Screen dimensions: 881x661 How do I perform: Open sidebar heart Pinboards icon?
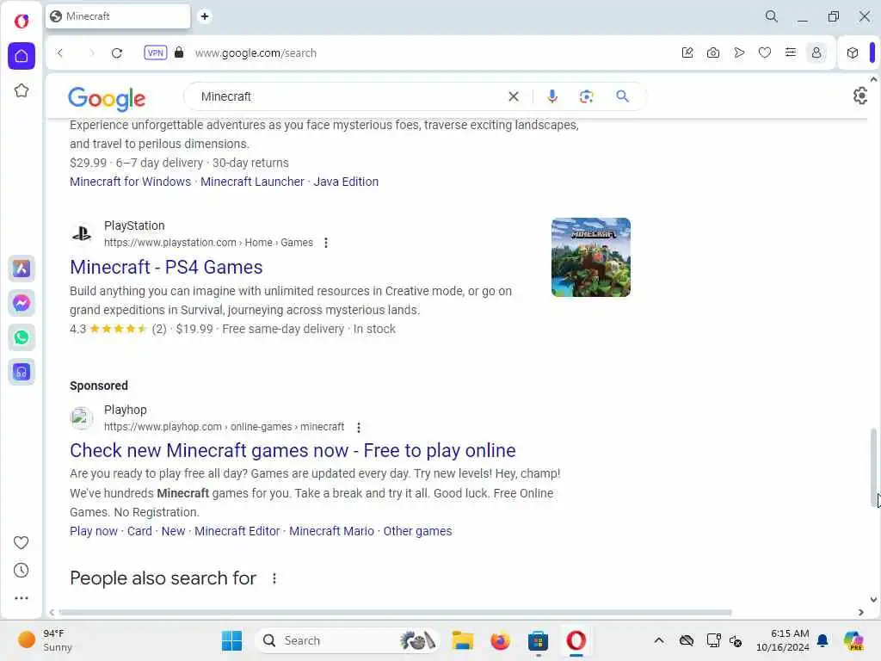click(21, 542)
